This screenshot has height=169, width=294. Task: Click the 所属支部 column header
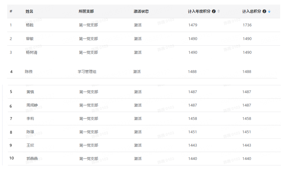click(x=86, y=11)
